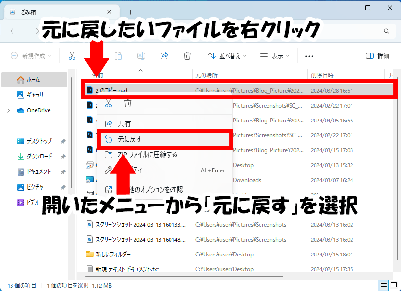Open the ホーム item in the sidebar
Viewport: 401px width, 291px height.
33,80
